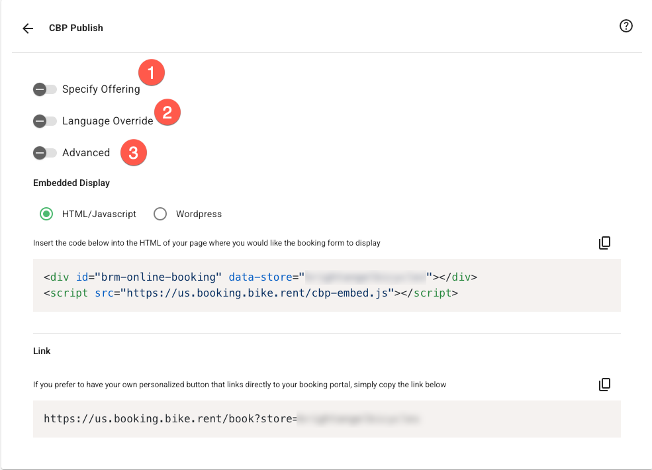This screenshot has height=470, width=652.
Task: Enable the Specify Offering toggle
Action: point(45,89)
